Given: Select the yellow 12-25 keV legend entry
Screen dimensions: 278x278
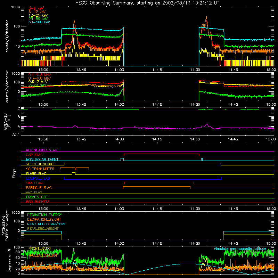Looking at the screenshot, I should (38, 15).
